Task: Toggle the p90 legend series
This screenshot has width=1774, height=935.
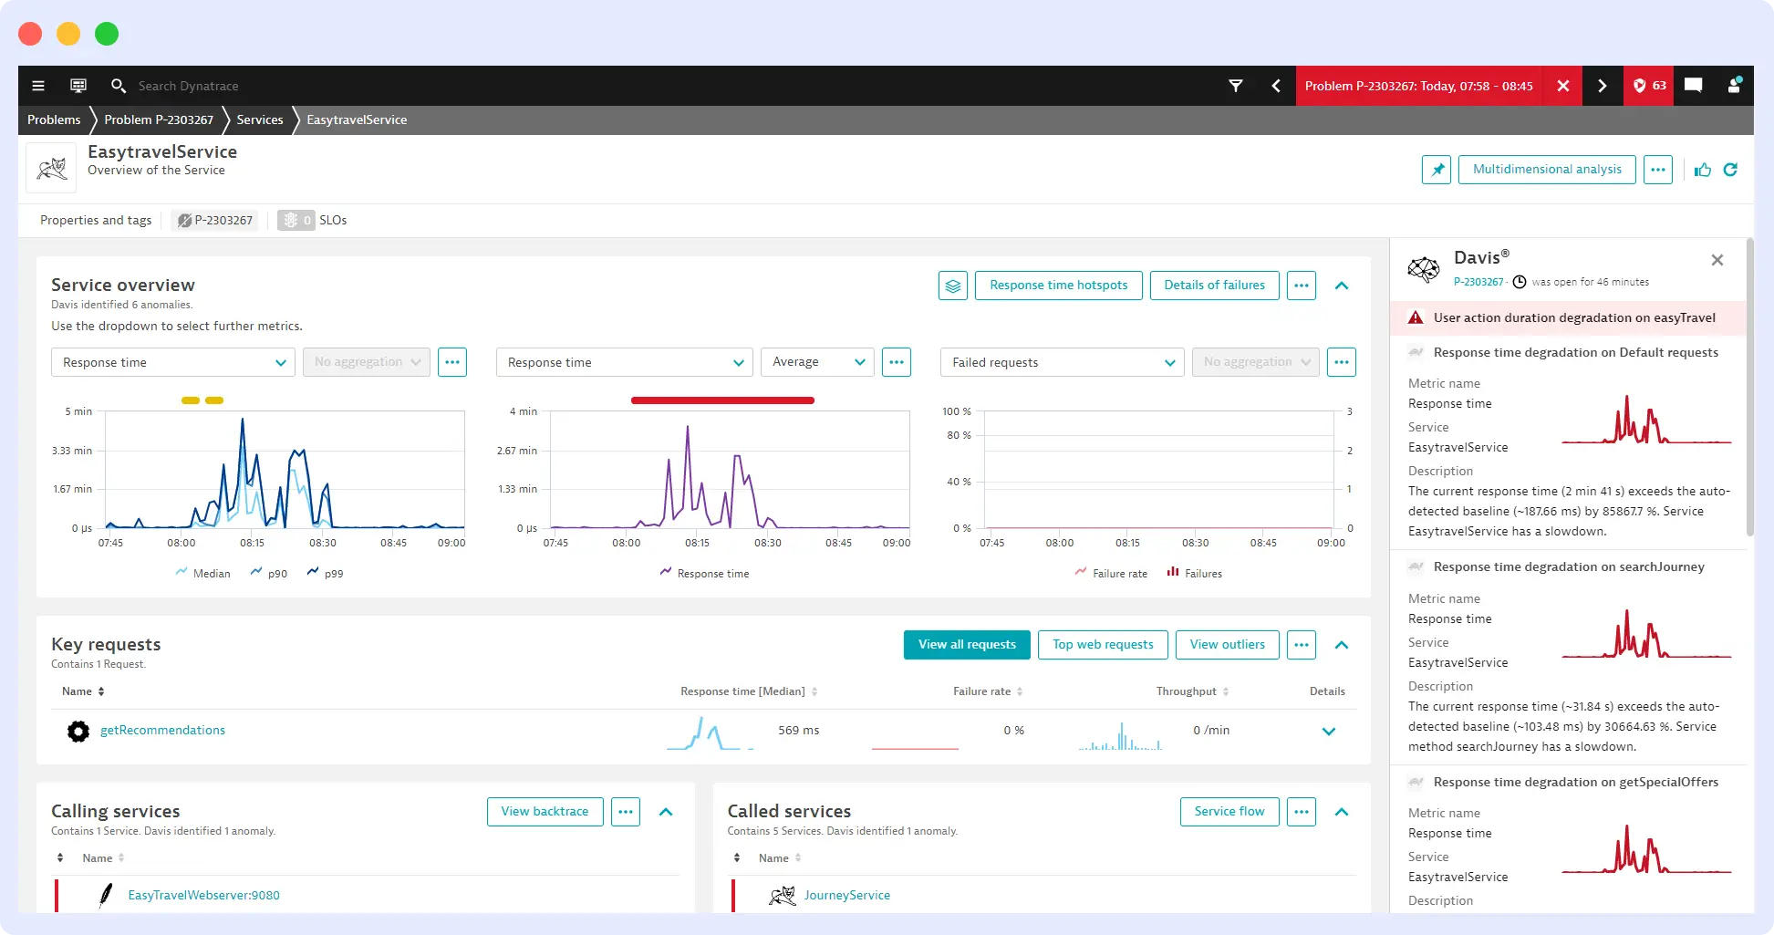Action: click(x=268, y=573)
